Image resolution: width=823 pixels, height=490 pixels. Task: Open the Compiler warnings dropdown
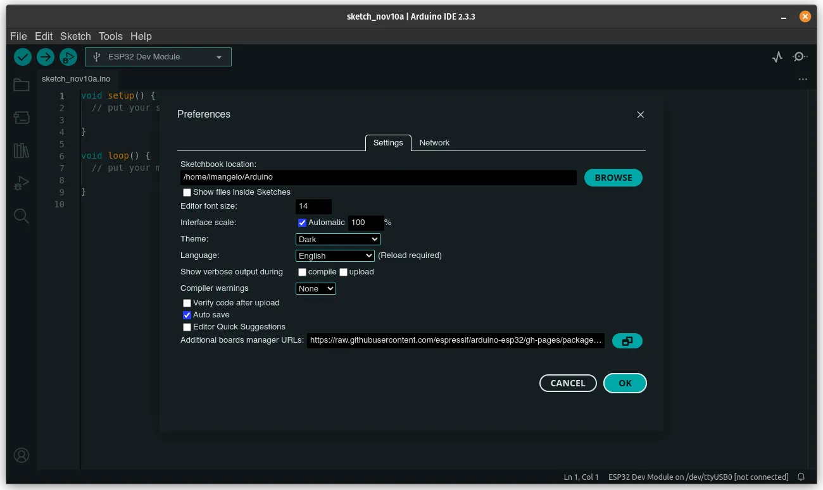[x=315, y=288]
